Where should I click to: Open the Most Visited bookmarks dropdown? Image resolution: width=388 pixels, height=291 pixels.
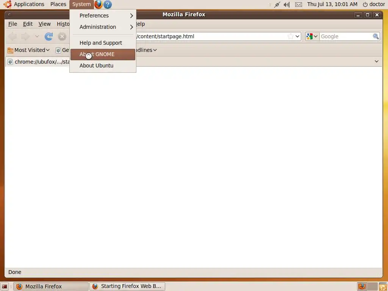click(29, 50)
